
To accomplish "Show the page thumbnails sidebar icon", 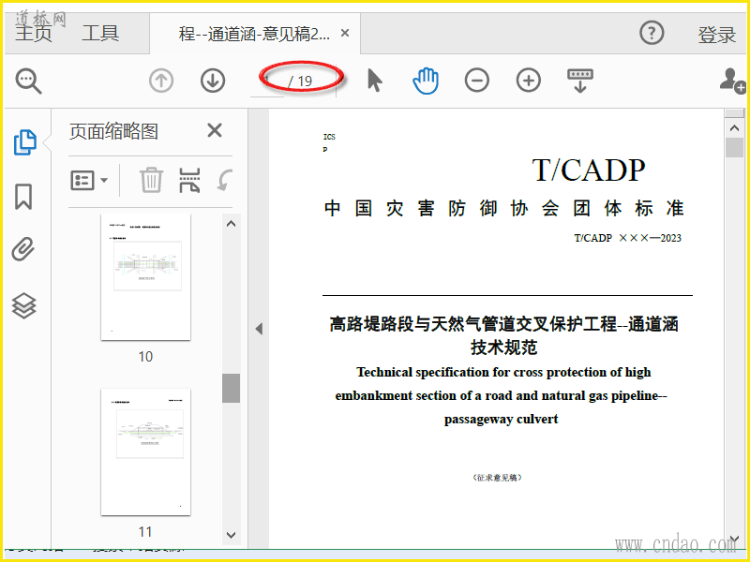I will click(25, 142).
